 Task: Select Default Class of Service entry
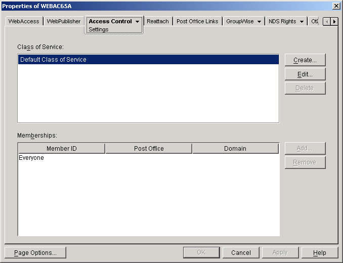pyautogui.click(x=148, y=60)
